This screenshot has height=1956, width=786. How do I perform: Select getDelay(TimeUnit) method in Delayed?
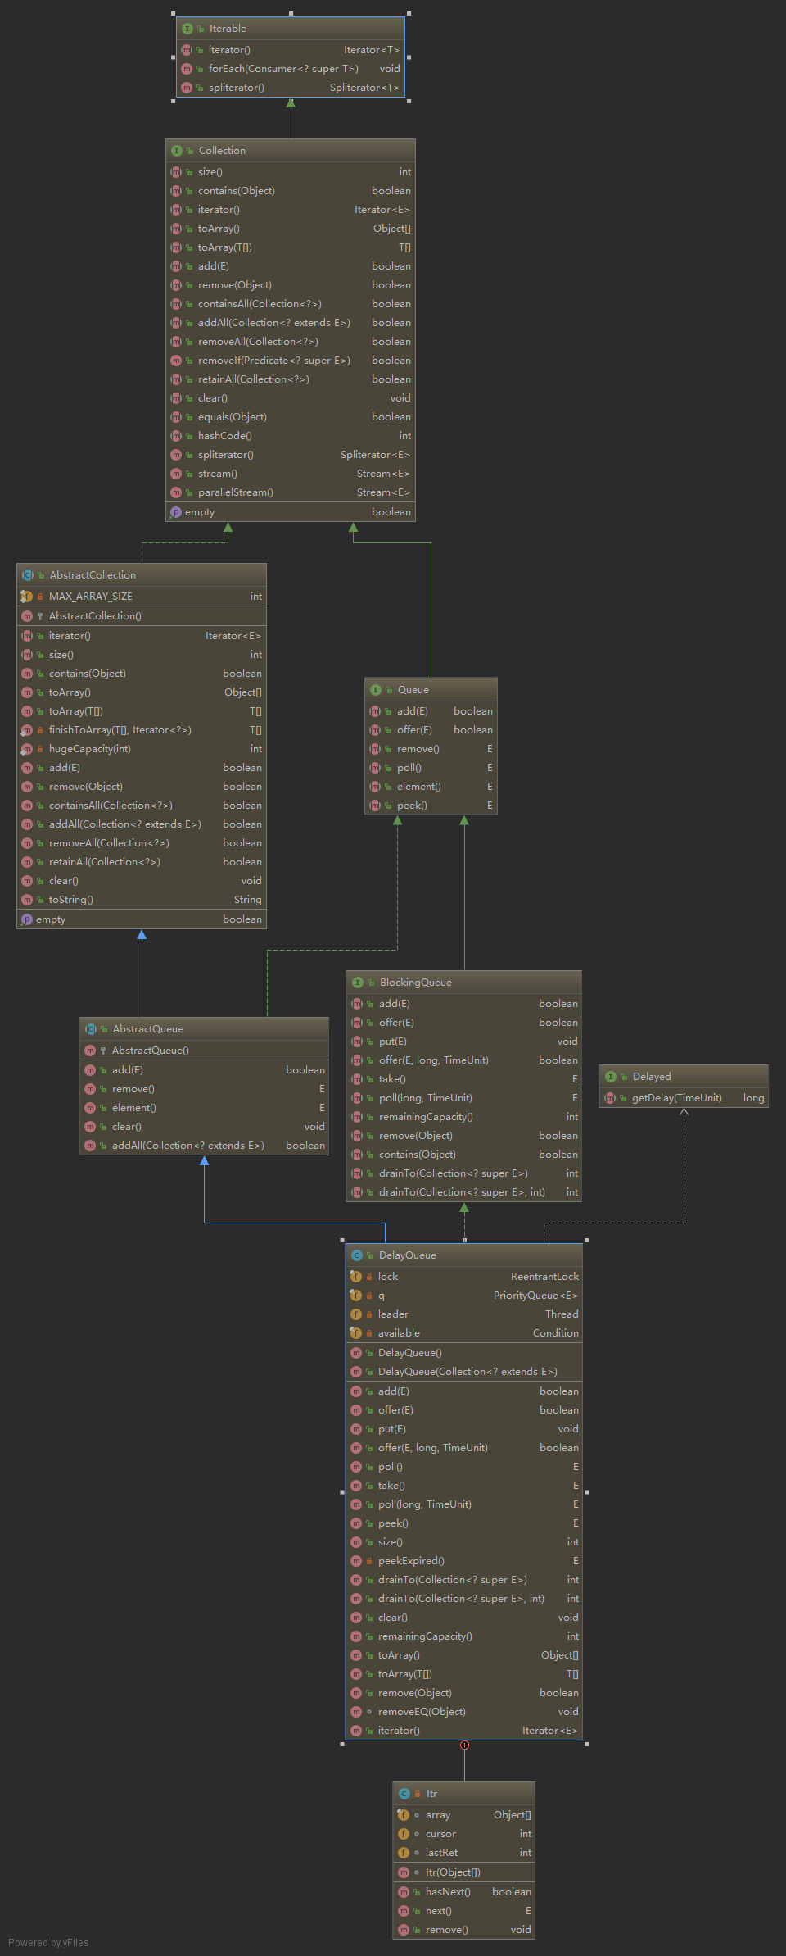(x=676, y=1098)
